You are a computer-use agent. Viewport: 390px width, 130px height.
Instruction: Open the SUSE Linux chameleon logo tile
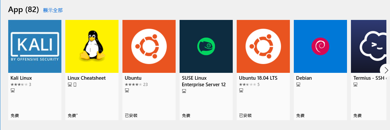(x=206, y=46)
